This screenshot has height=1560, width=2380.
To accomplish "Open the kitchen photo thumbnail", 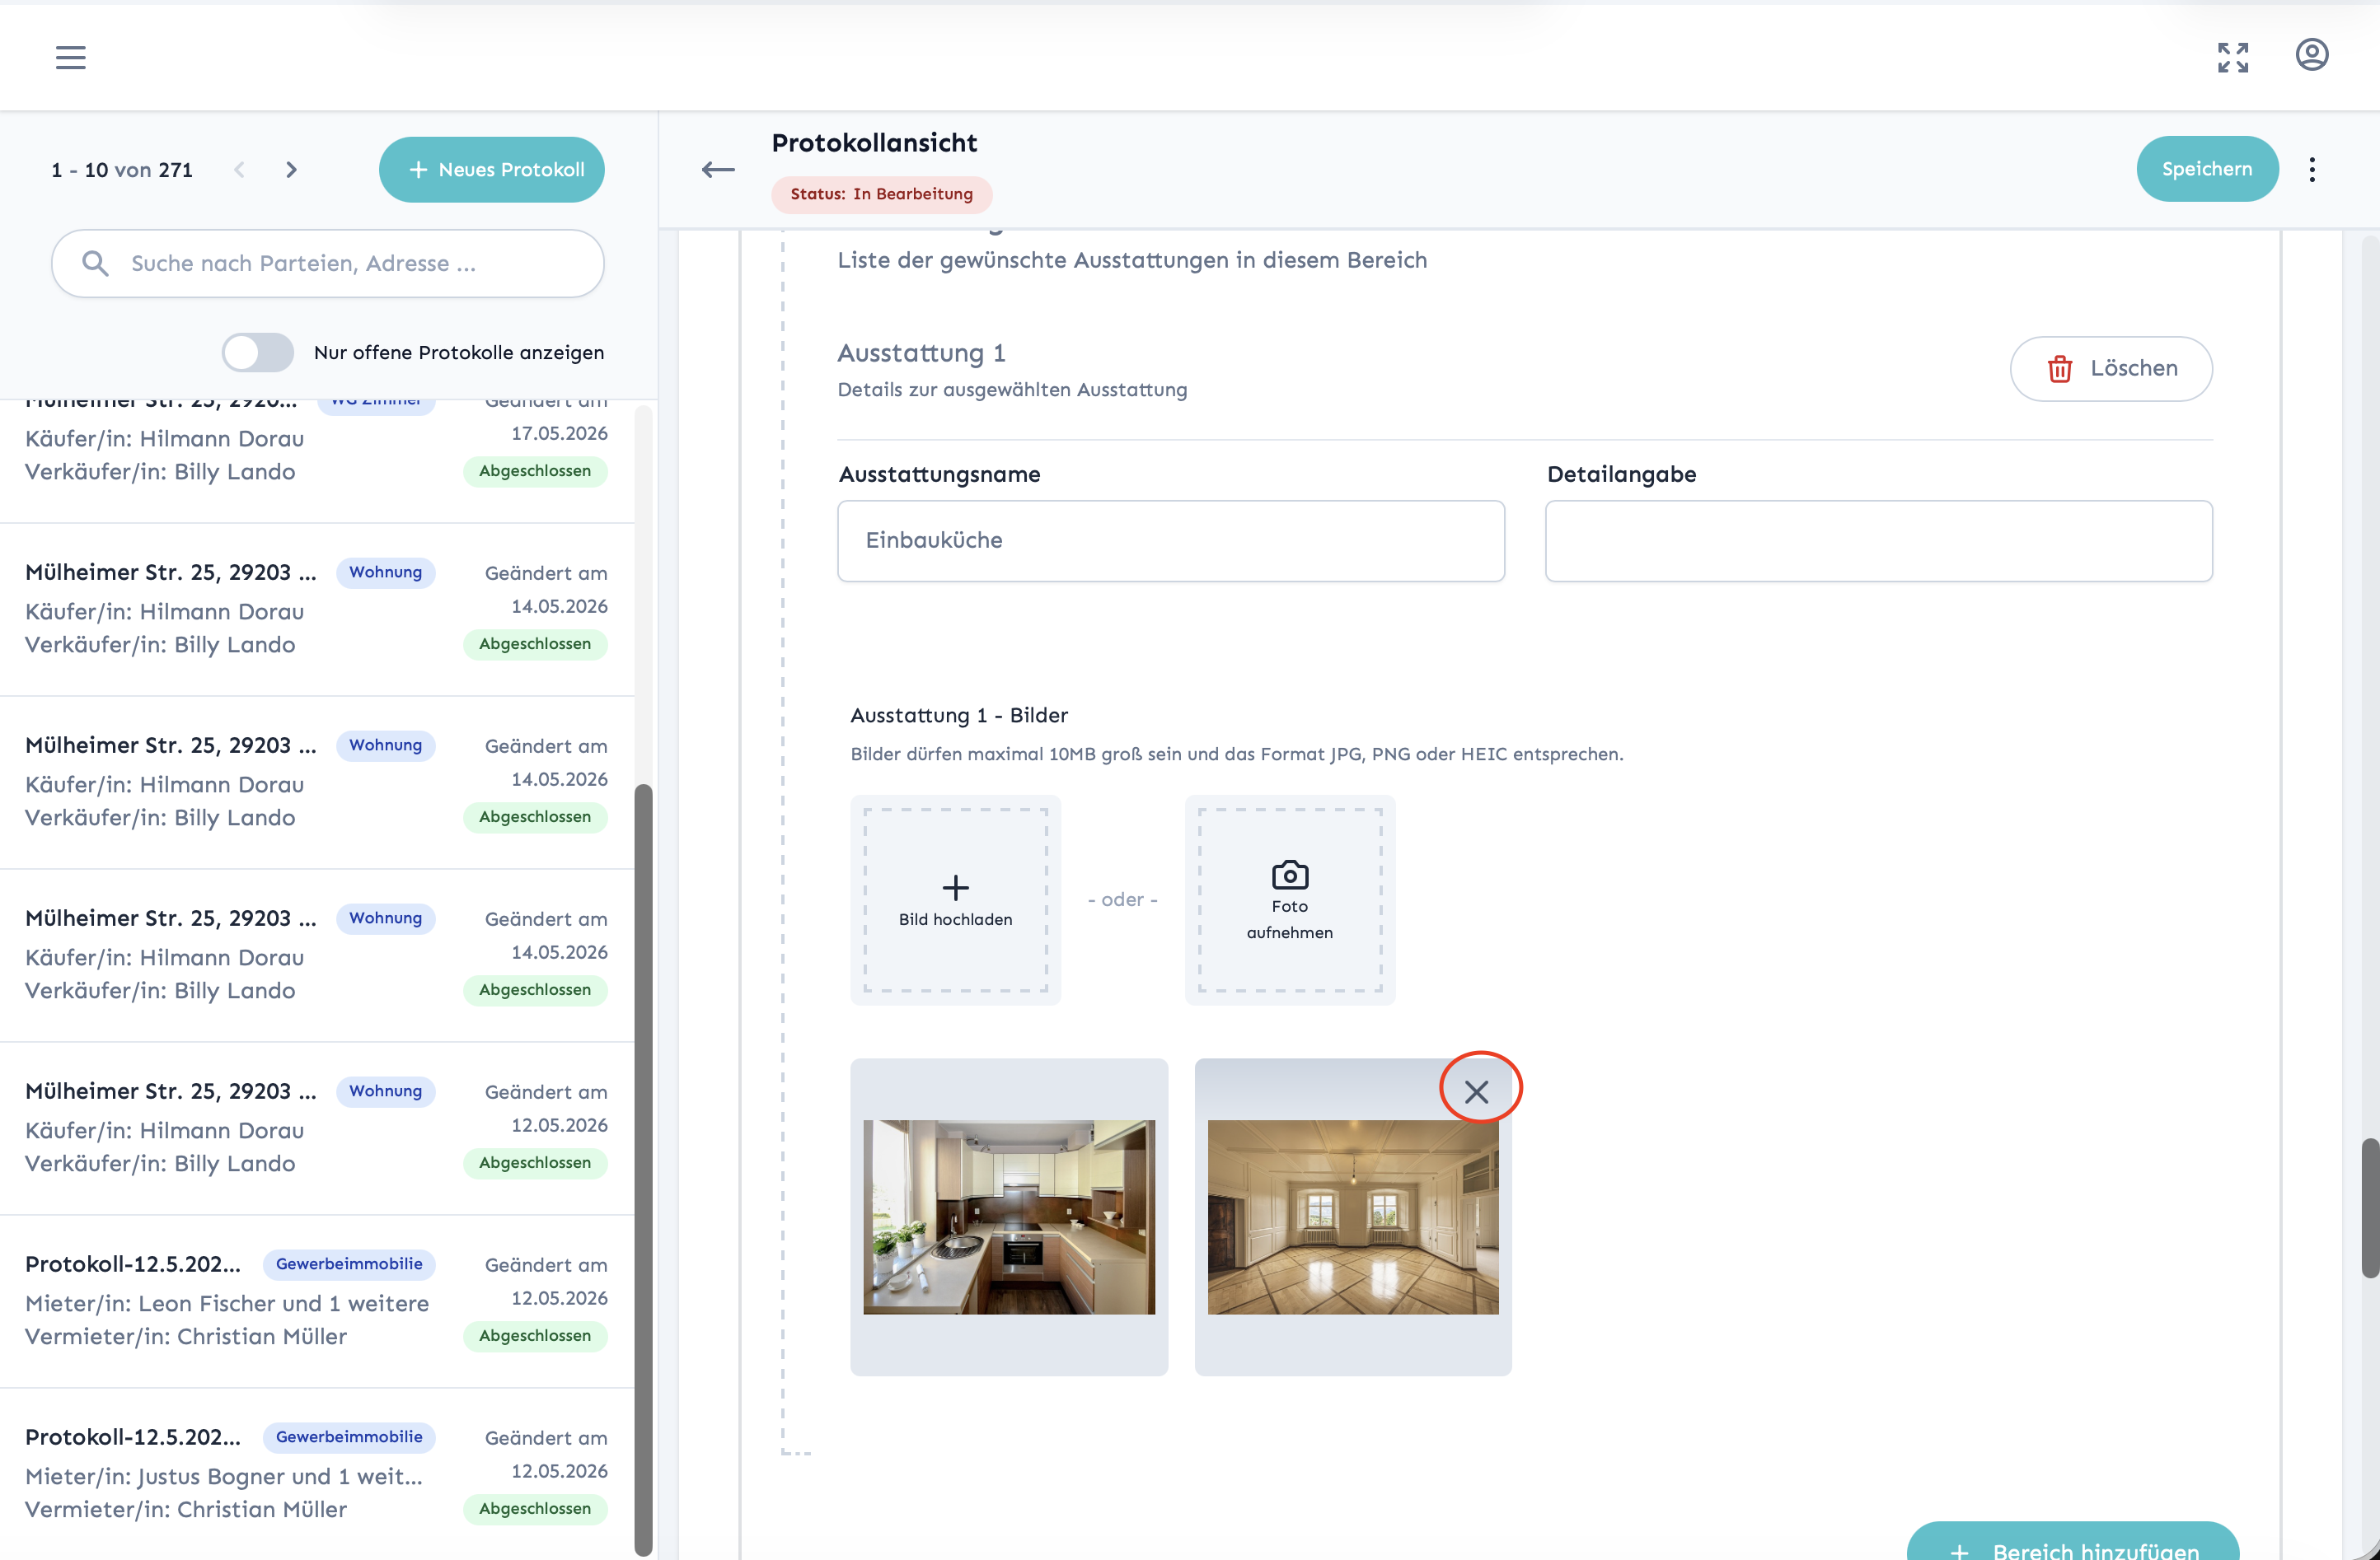I will (1009, 1217).
